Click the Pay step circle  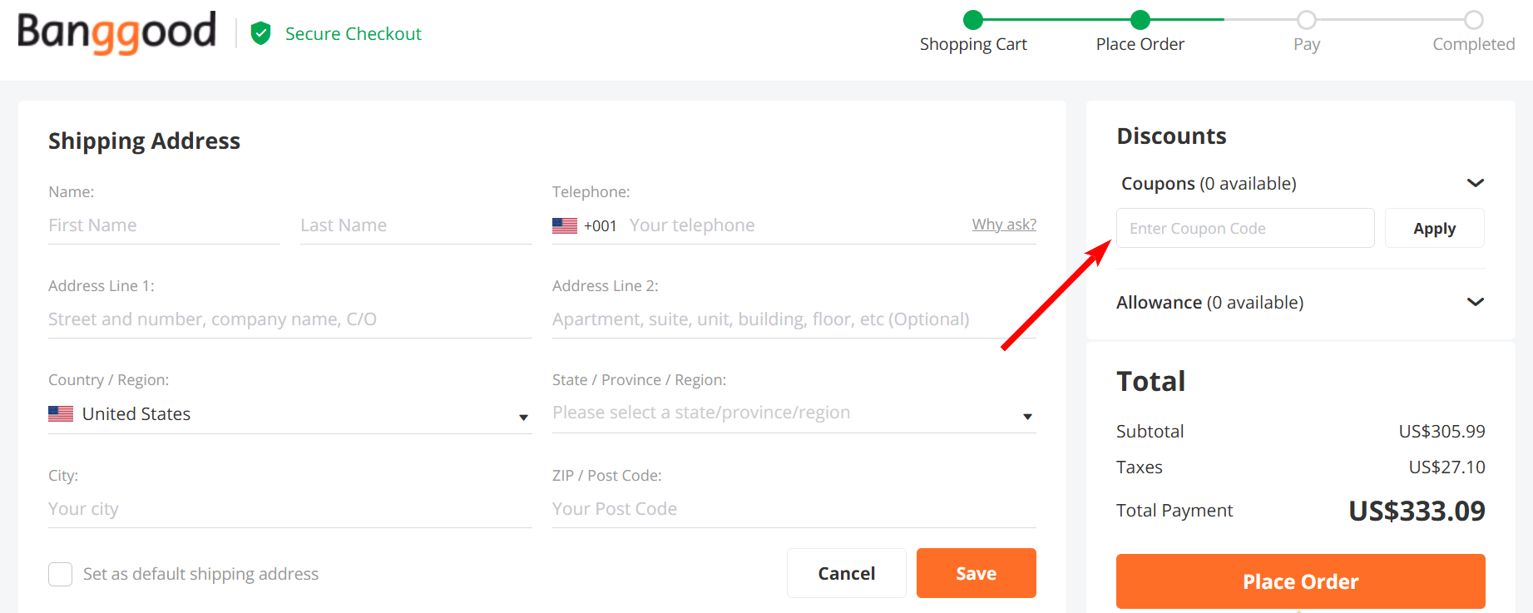1307,20
